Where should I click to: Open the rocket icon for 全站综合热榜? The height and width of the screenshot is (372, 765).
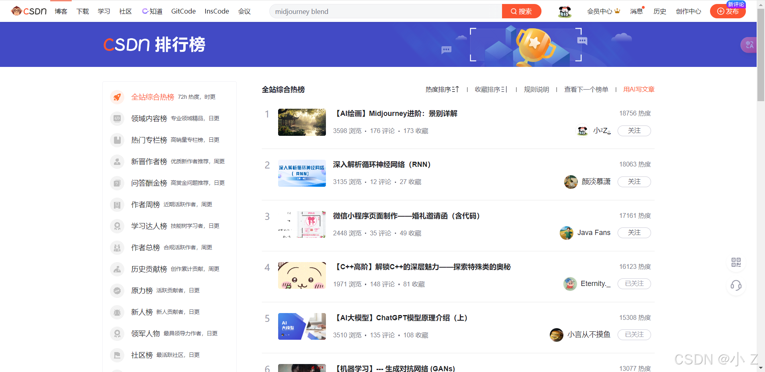117,97
